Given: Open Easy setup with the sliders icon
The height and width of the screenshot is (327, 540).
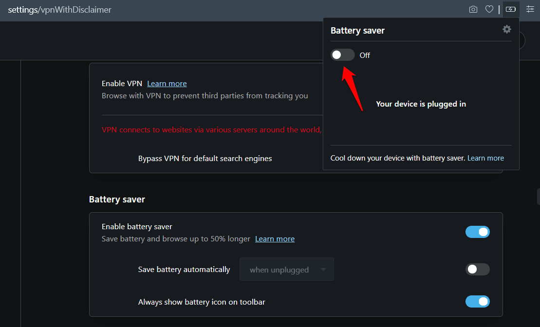Looking at the screenshot, I should 530,9.
